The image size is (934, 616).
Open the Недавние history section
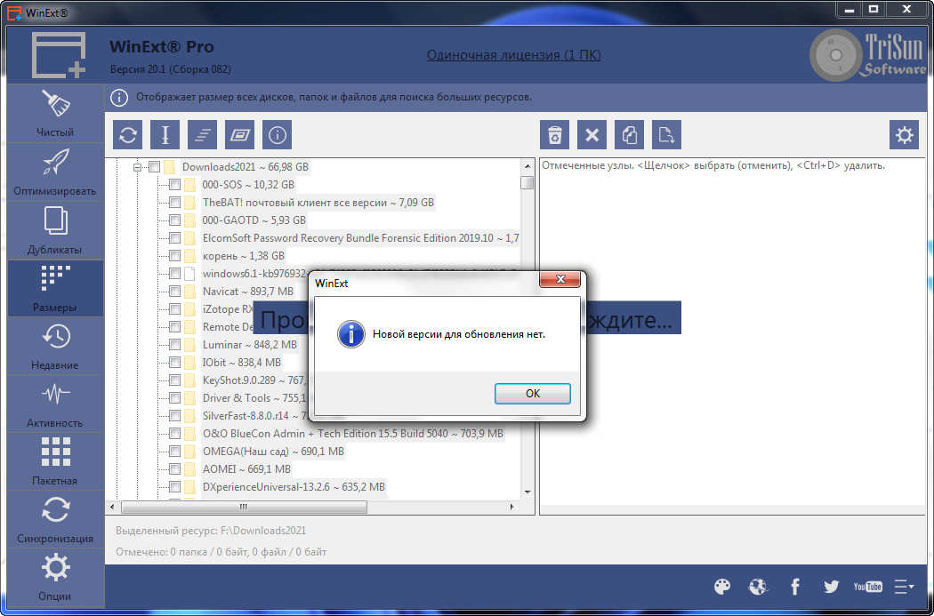(55, 346)
